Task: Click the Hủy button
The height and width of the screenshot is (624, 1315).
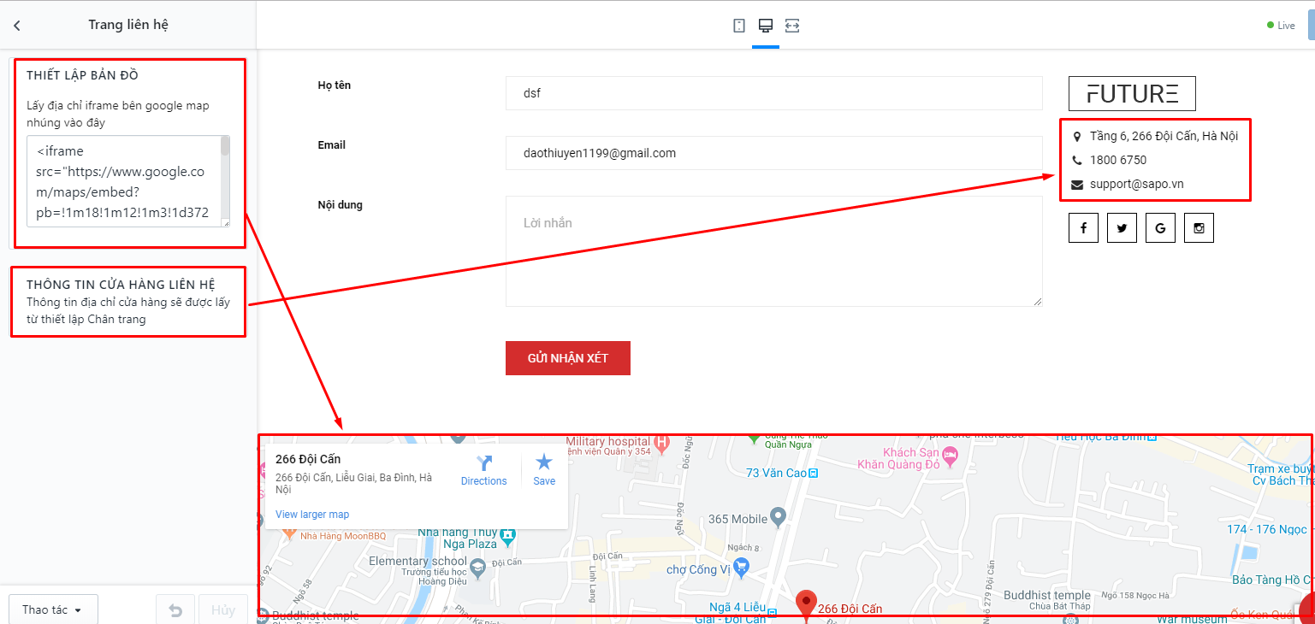Action: 223,610
